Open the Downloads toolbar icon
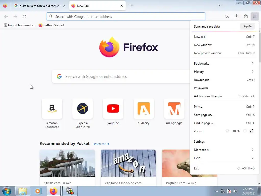The image size is (261, 196). [x=236, y=16]
